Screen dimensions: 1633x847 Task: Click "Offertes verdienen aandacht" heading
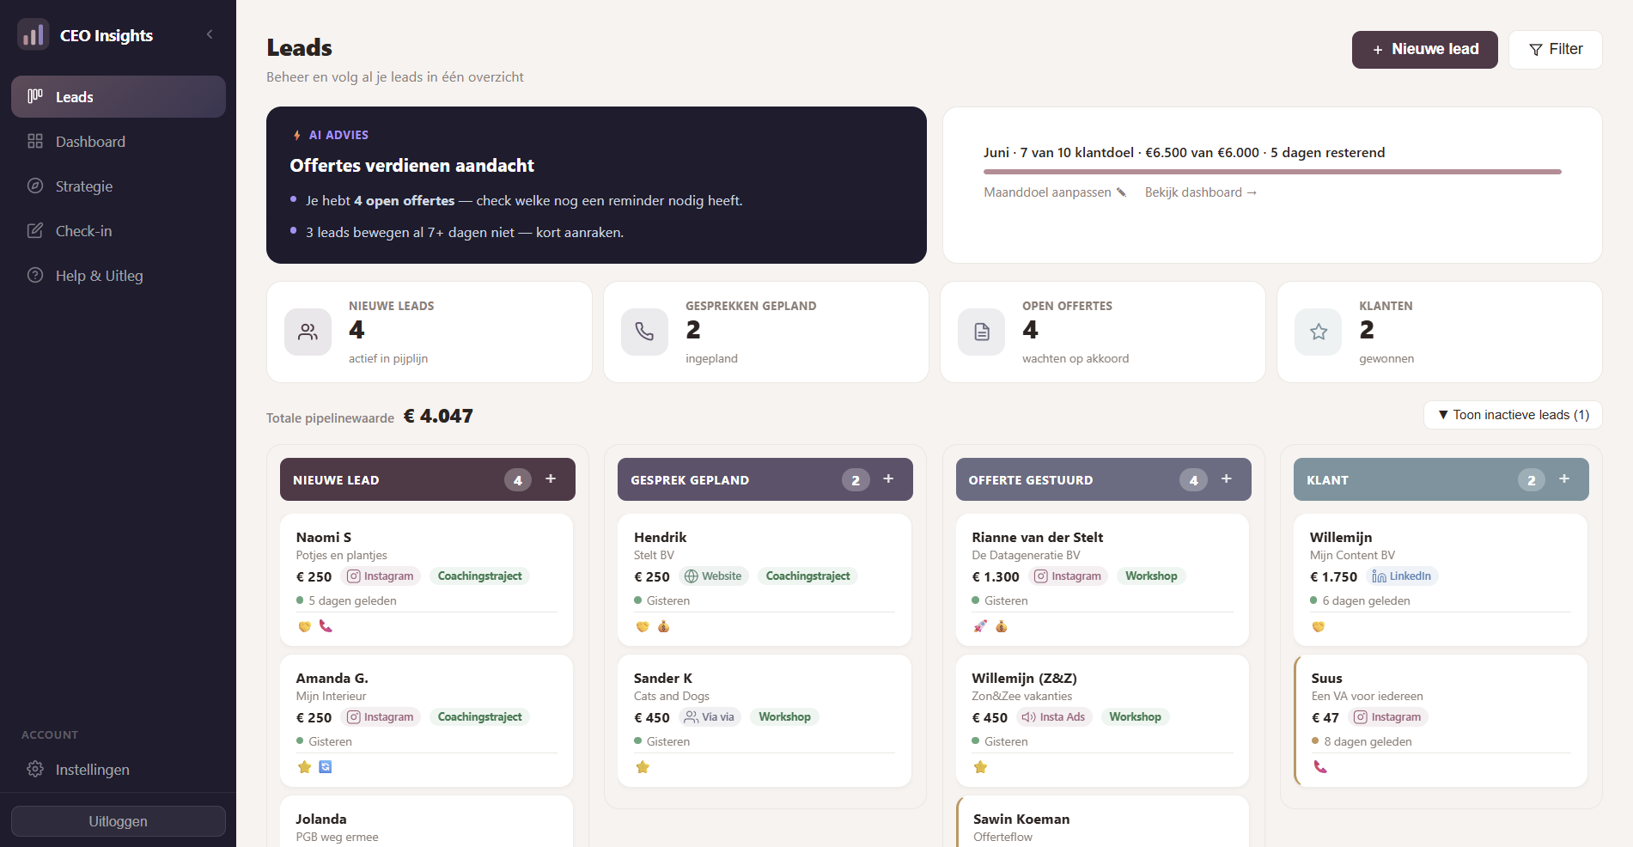412,166
